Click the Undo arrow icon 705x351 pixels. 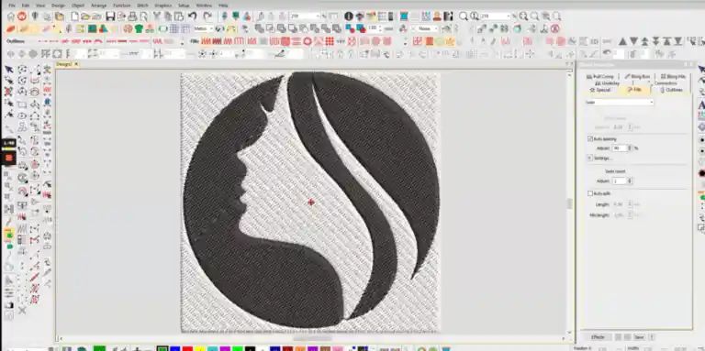pos(193,16)
